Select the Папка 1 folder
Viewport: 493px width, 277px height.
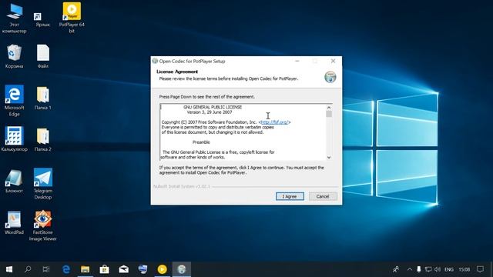(x=43, y=98)
